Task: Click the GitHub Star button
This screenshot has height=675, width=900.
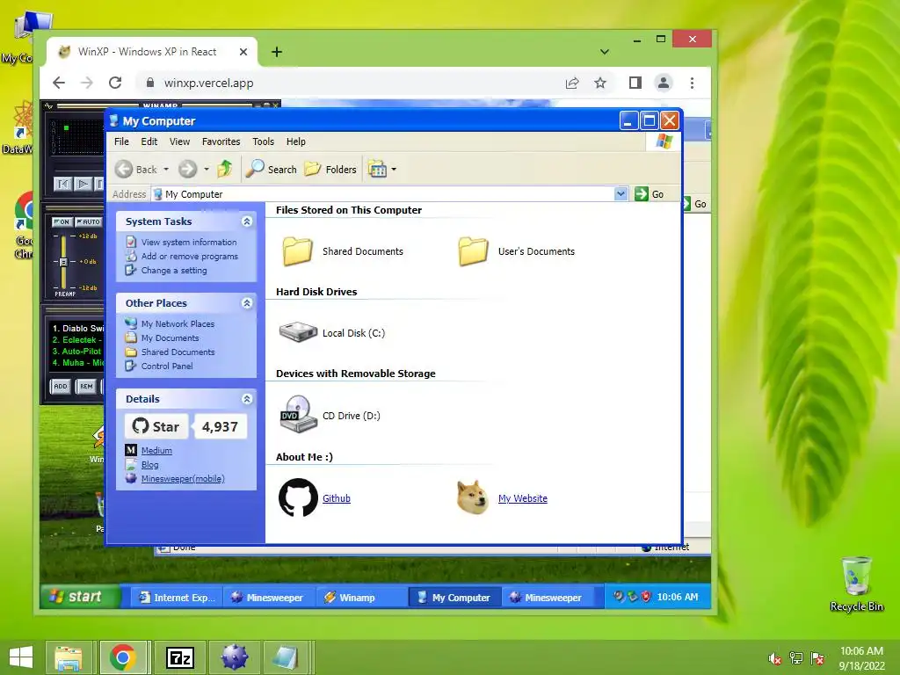Action: tap(156, 426)
